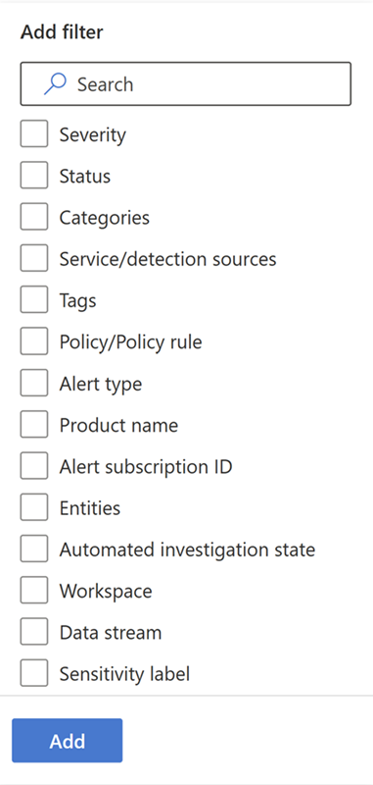The width and height of the screenshot is (373, 785).
Task: Focus the Search filter input field
Action: pyautogui.click(x=186, y=83)
